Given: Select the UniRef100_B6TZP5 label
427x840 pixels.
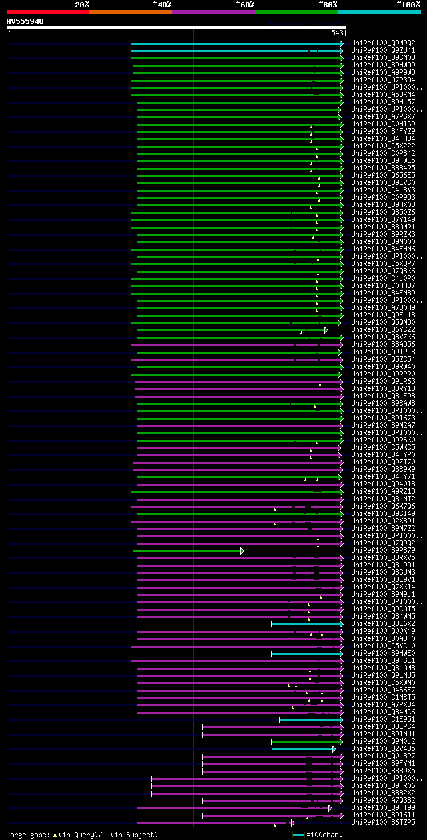Looking at the screenshot, I should tap(383, 822).
